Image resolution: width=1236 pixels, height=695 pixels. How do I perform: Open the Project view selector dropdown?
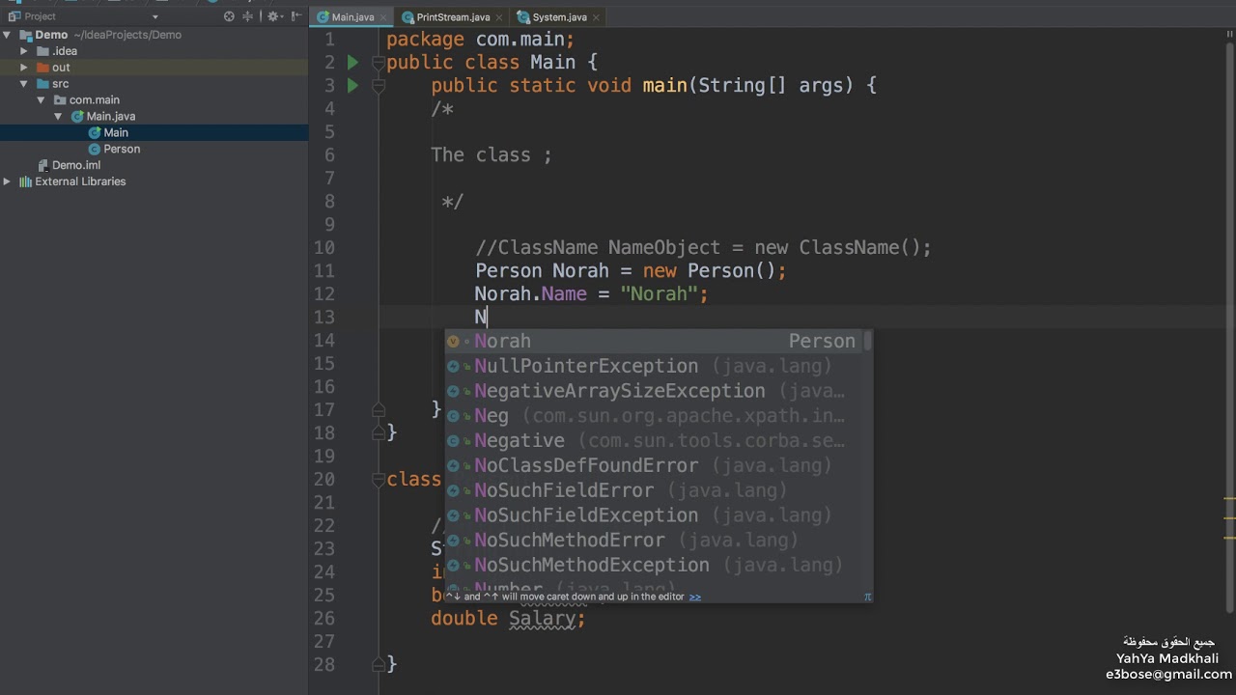click(154, 16)
